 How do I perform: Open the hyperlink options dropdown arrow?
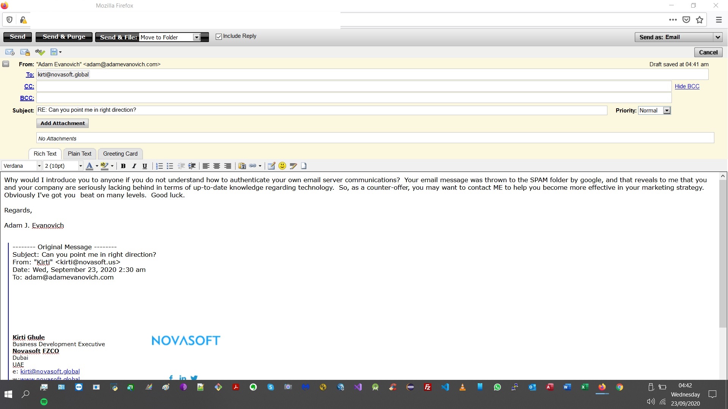[260, 166]
